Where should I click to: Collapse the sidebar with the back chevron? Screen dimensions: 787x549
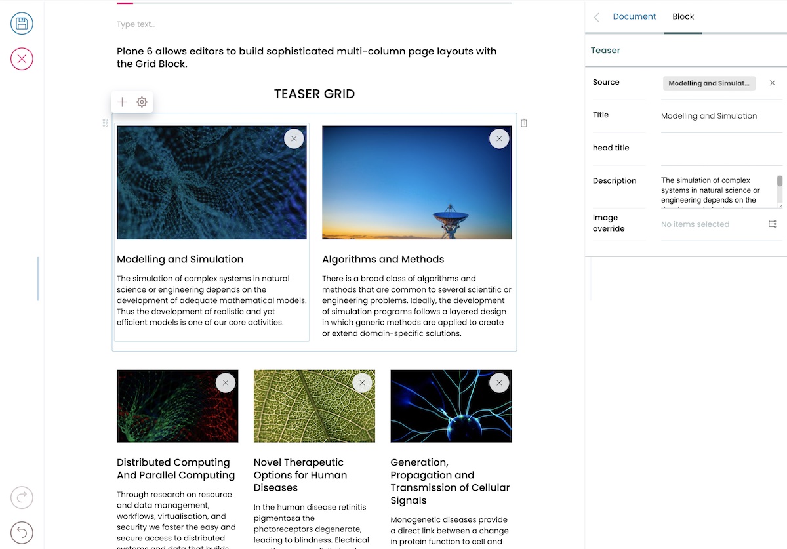(596, 18)
